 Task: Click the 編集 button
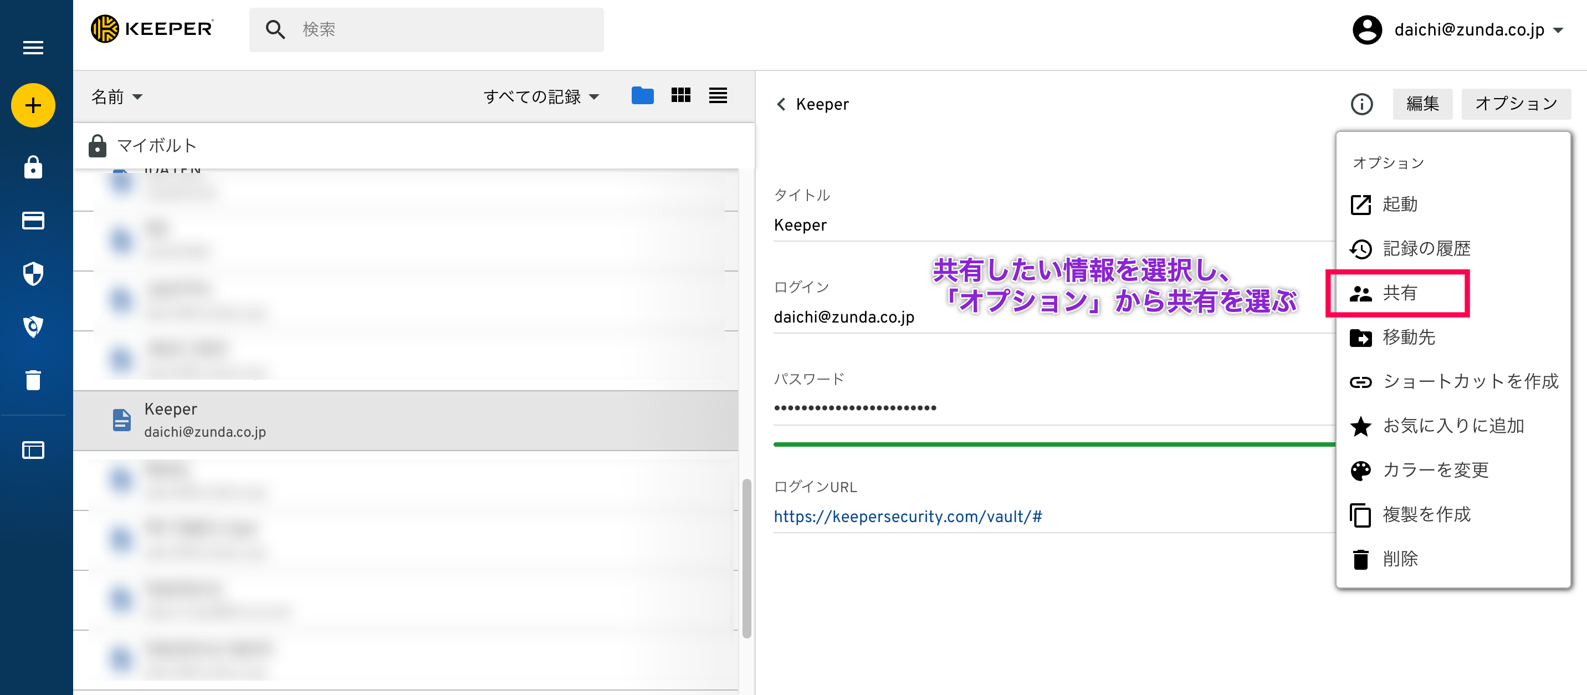tap(1422, 104)
